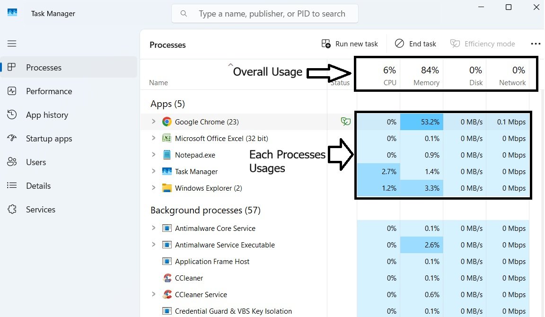
Task: Click the Processes sidebar icon
Action: tap(11, 67)
